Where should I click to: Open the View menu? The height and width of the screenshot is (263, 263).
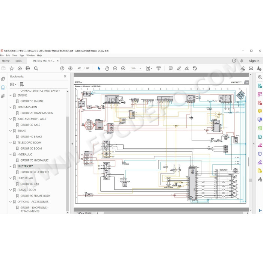15,55
